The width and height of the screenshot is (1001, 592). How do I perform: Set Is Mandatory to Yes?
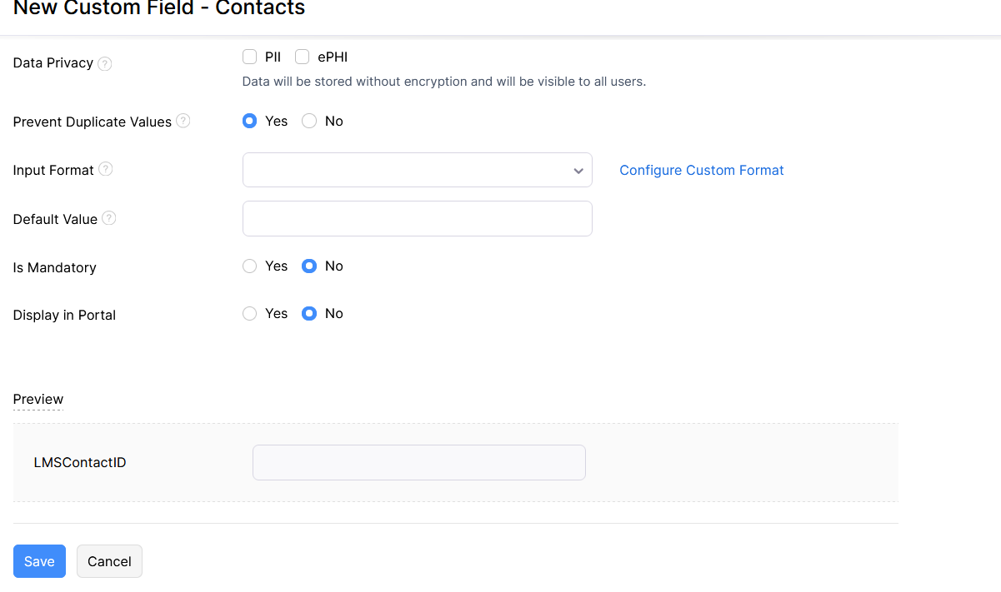(249, 266)
